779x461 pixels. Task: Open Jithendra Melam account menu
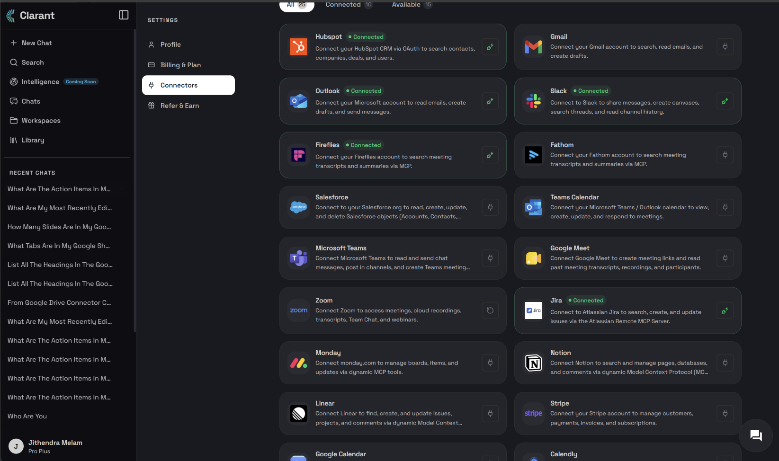click(68, 446)
